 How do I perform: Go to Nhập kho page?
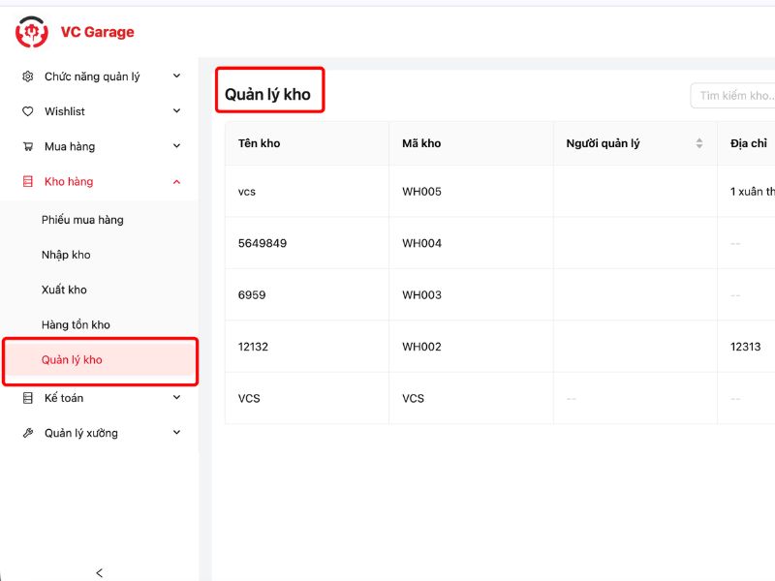pos(66,255)
